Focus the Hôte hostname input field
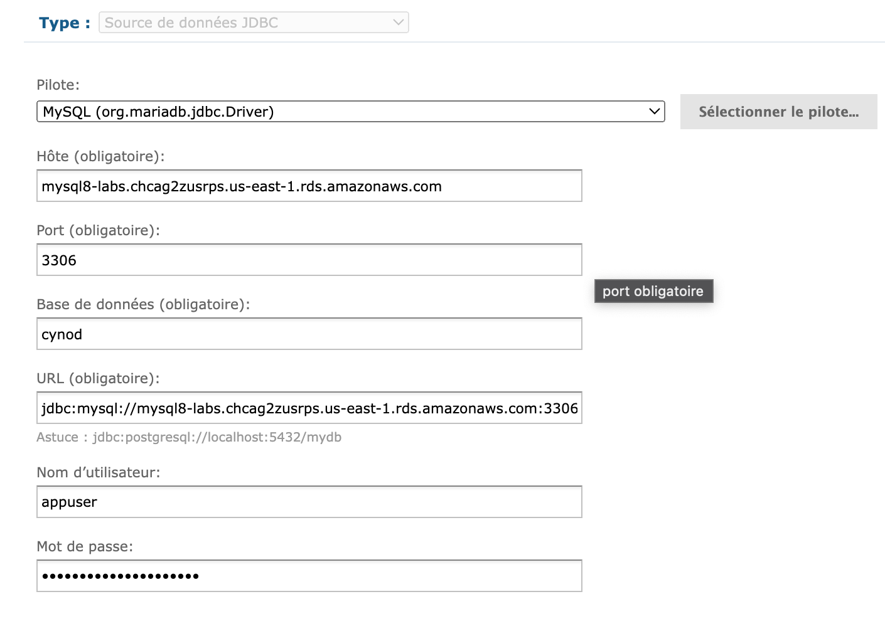 tap(309, 186)
